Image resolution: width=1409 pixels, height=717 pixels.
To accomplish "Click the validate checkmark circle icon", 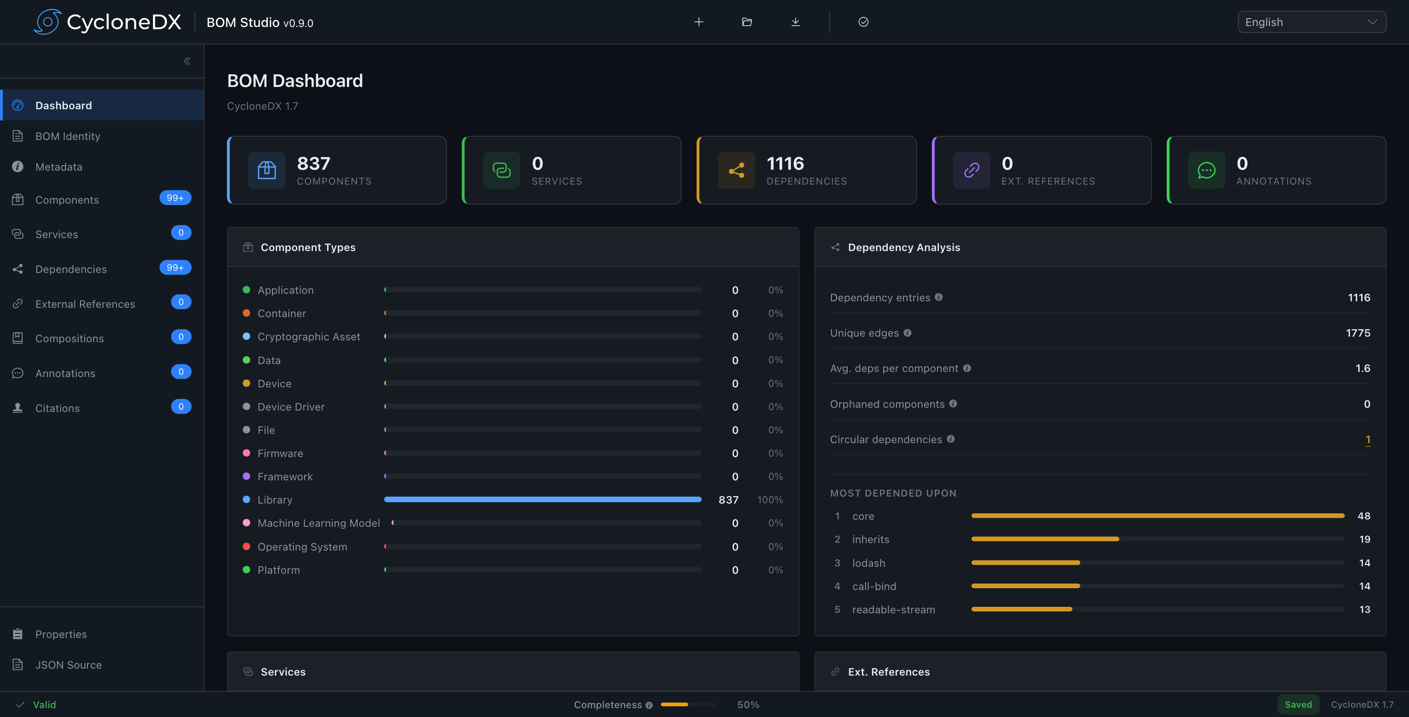I will click(863, 22).
